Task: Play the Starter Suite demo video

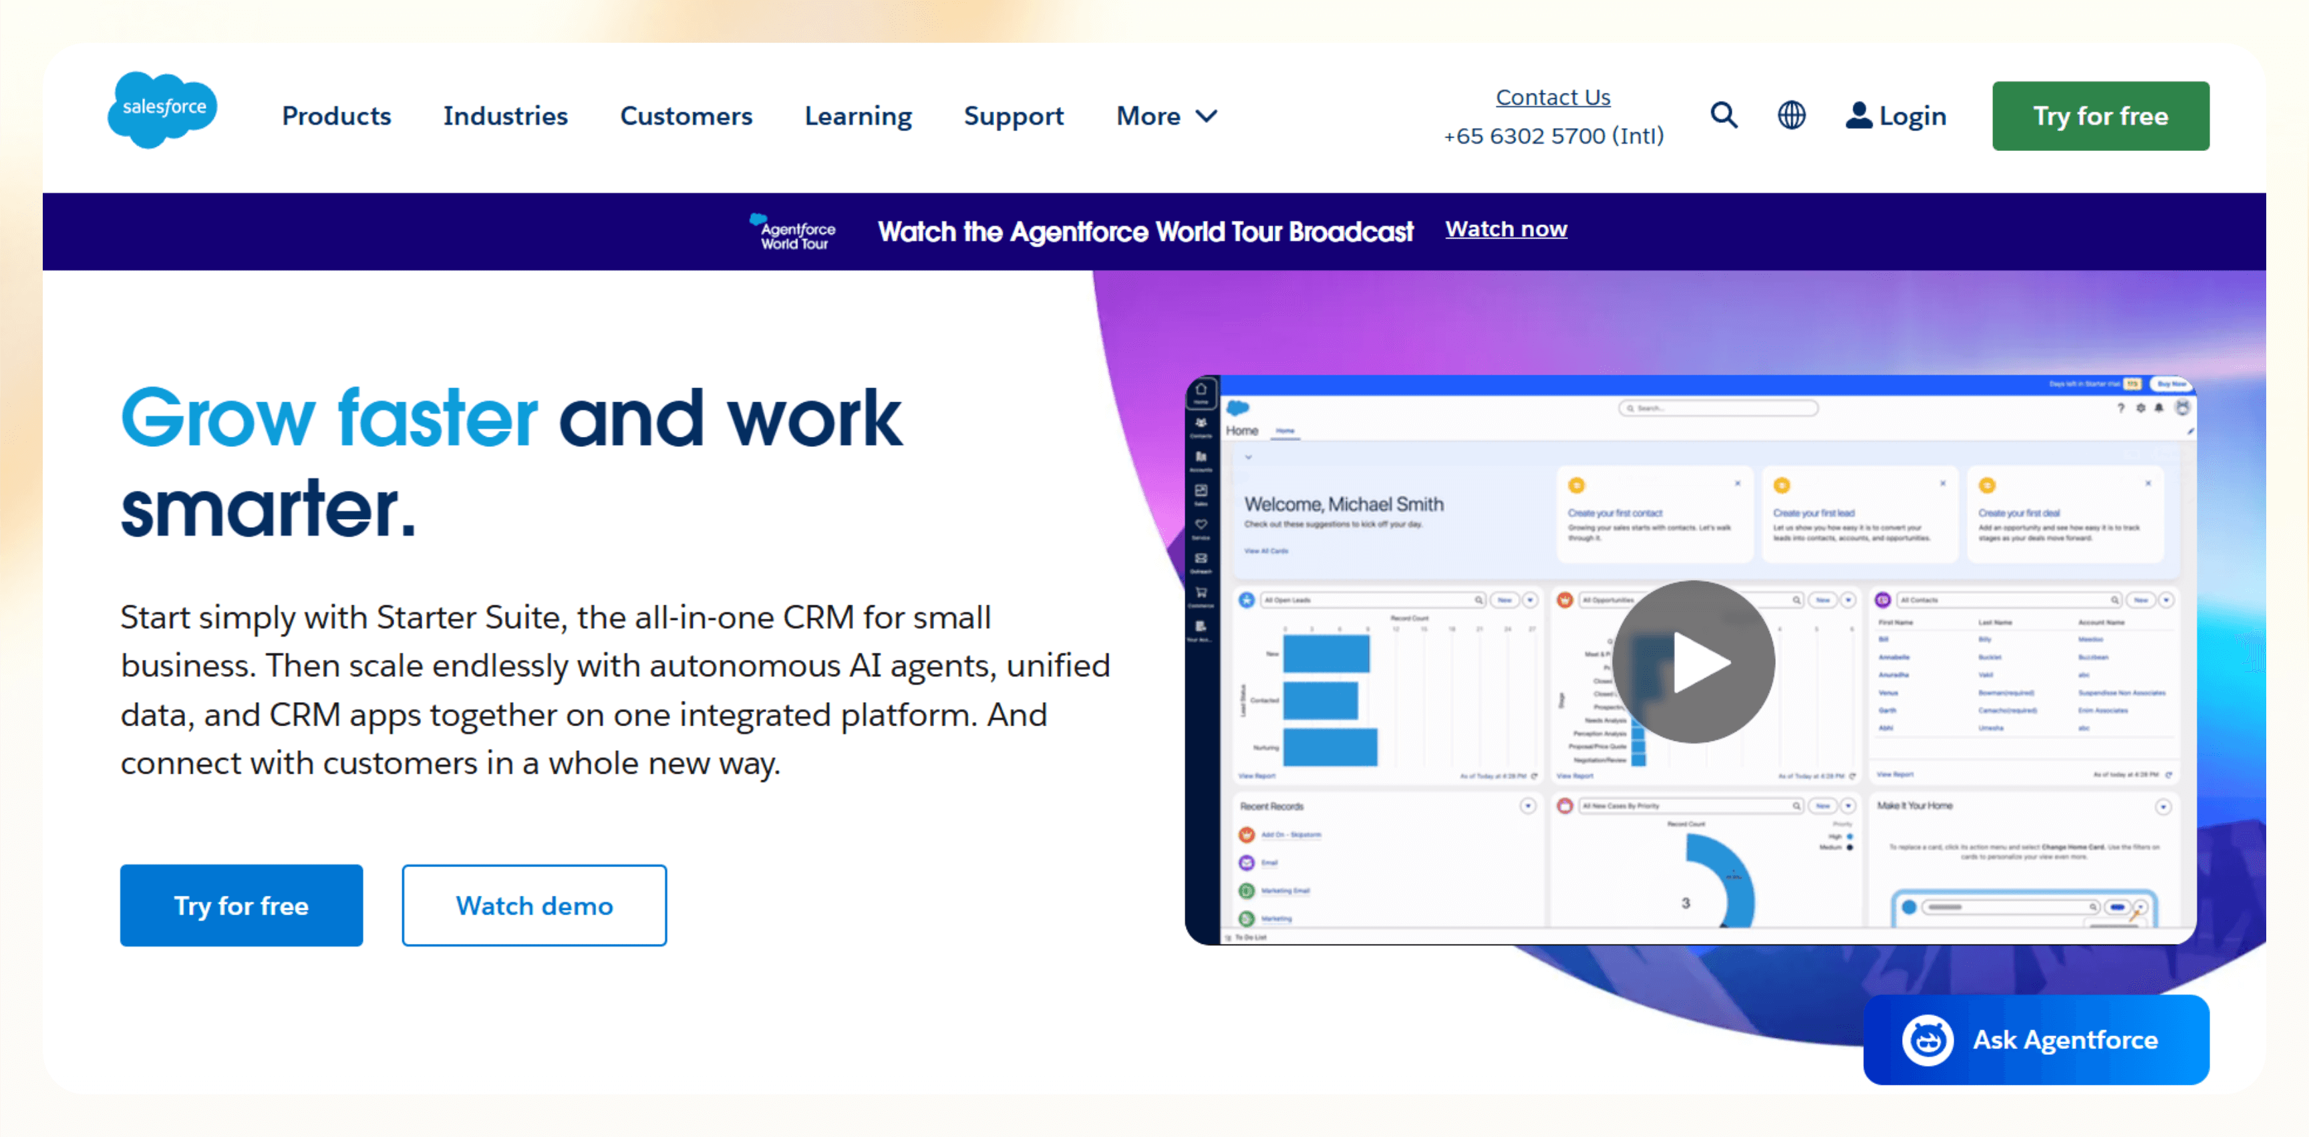Action: tap(1693, 662)
